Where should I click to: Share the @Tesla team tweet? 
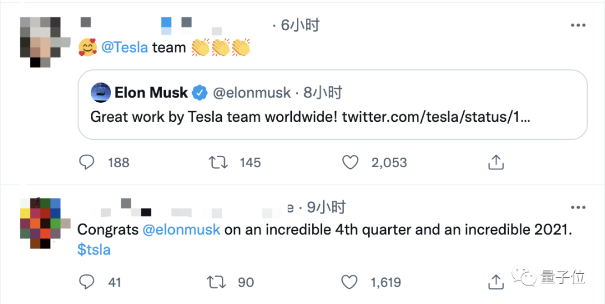tap(495, 163)
